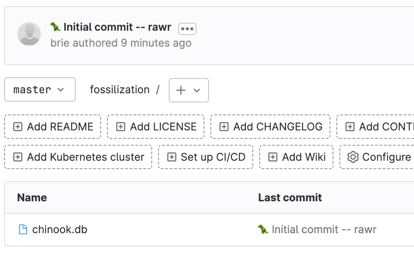
Task: Open the plus add-file dropdown
Action: [188, 90]
